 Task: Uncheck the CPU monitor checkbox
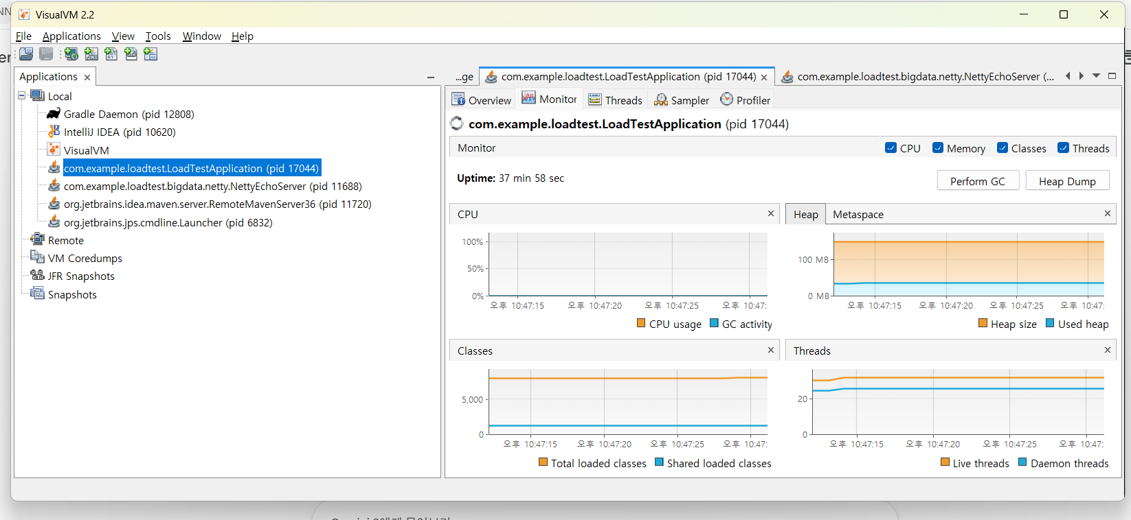[x=891, y=147]
